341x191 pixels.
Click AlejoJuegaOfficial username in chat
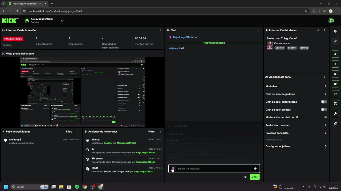click(183, 37)
